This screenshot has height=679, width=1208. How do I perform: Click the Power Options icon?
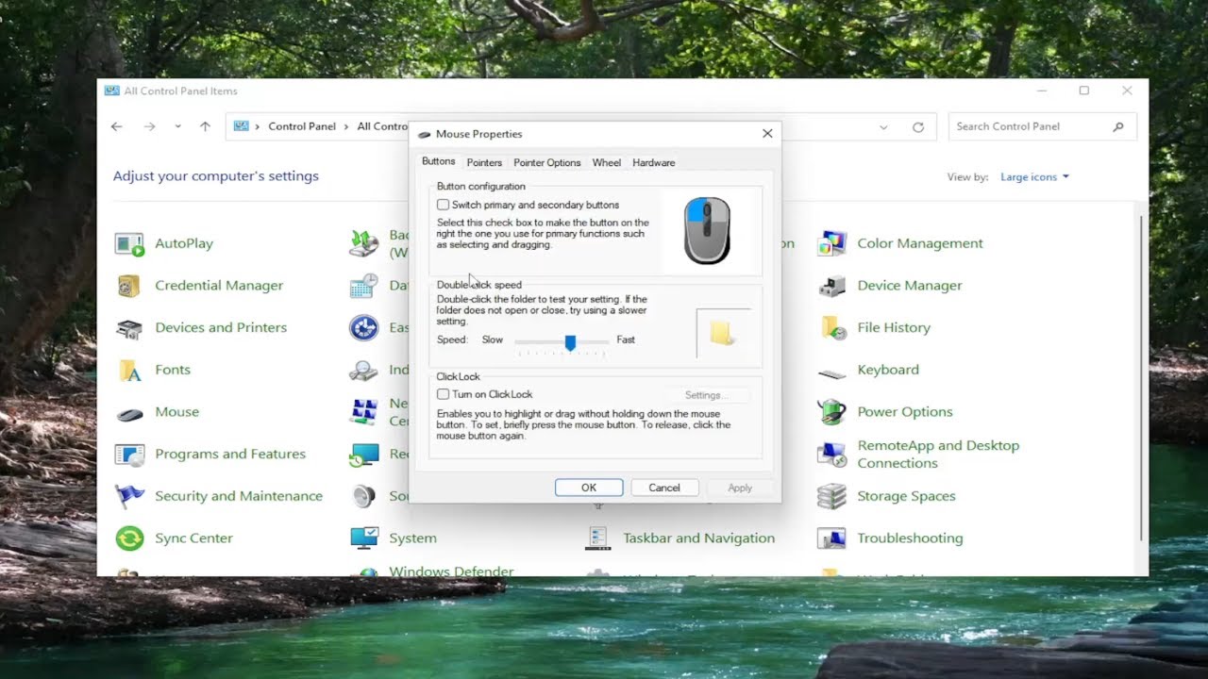click(831, 412)
